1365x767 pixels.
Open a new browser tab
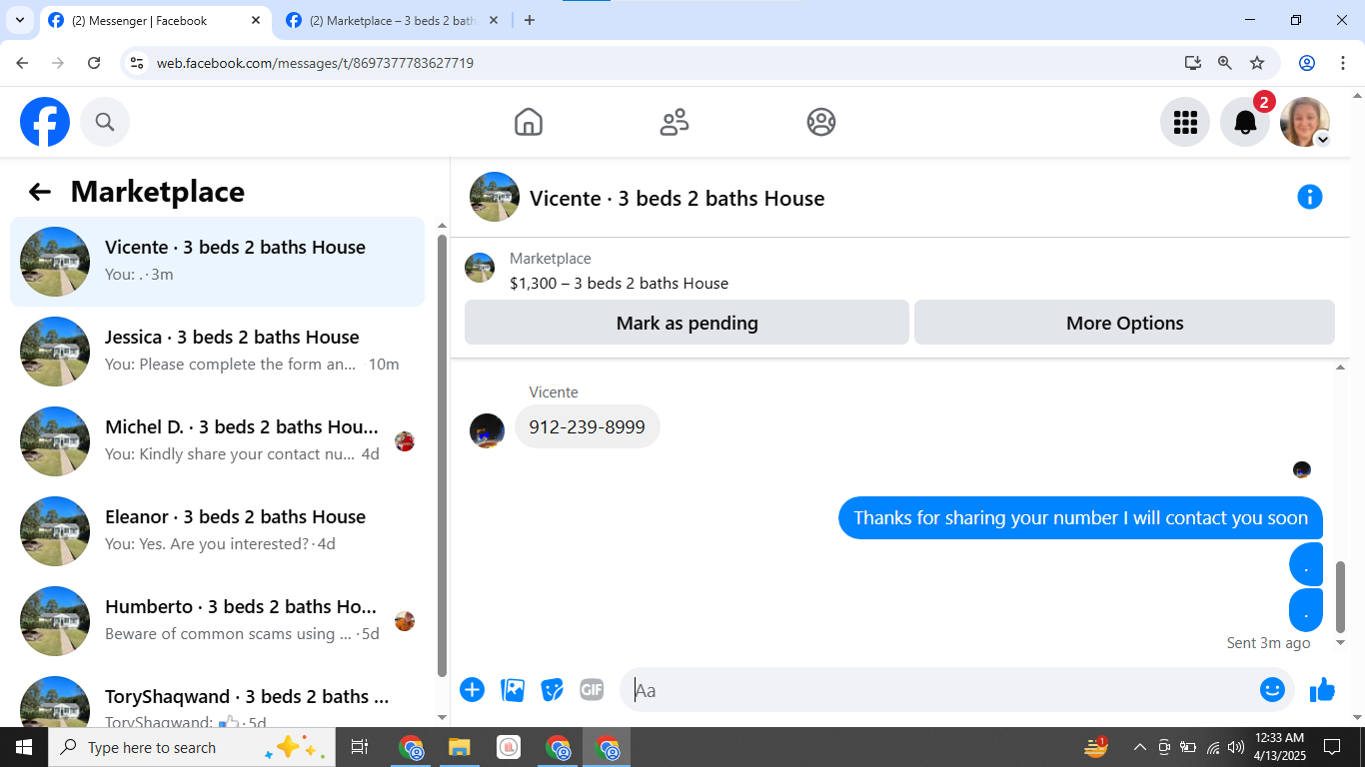[x=530, y=20]
